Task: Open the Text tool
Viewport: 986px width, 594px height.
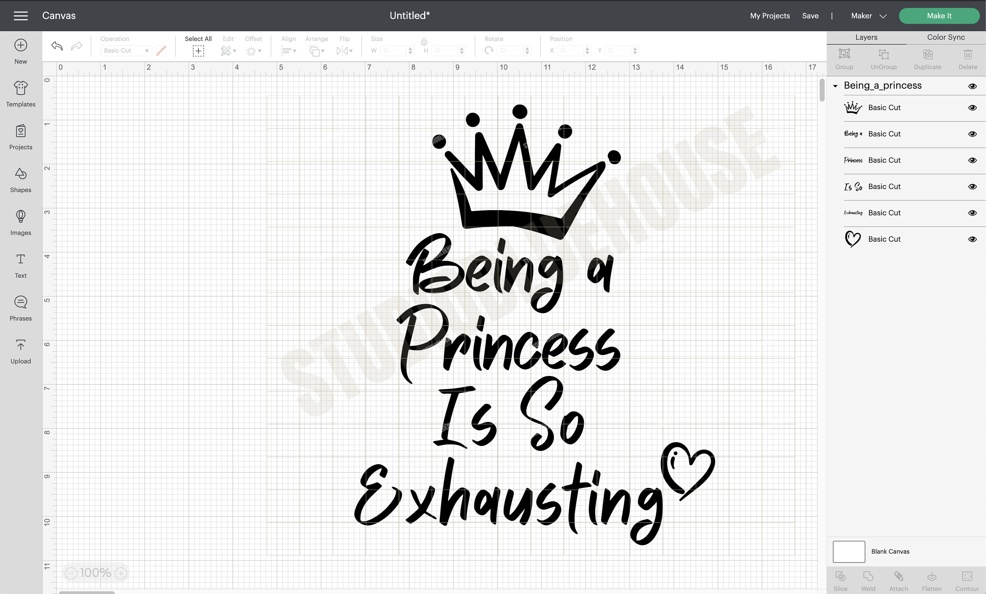Action: click(x=20, y=265)
